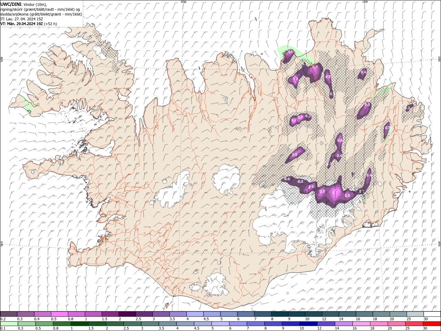The image size is (441, 331).
Task: Click the '30' label in upper legend row
Action: (x=426, y=319)
